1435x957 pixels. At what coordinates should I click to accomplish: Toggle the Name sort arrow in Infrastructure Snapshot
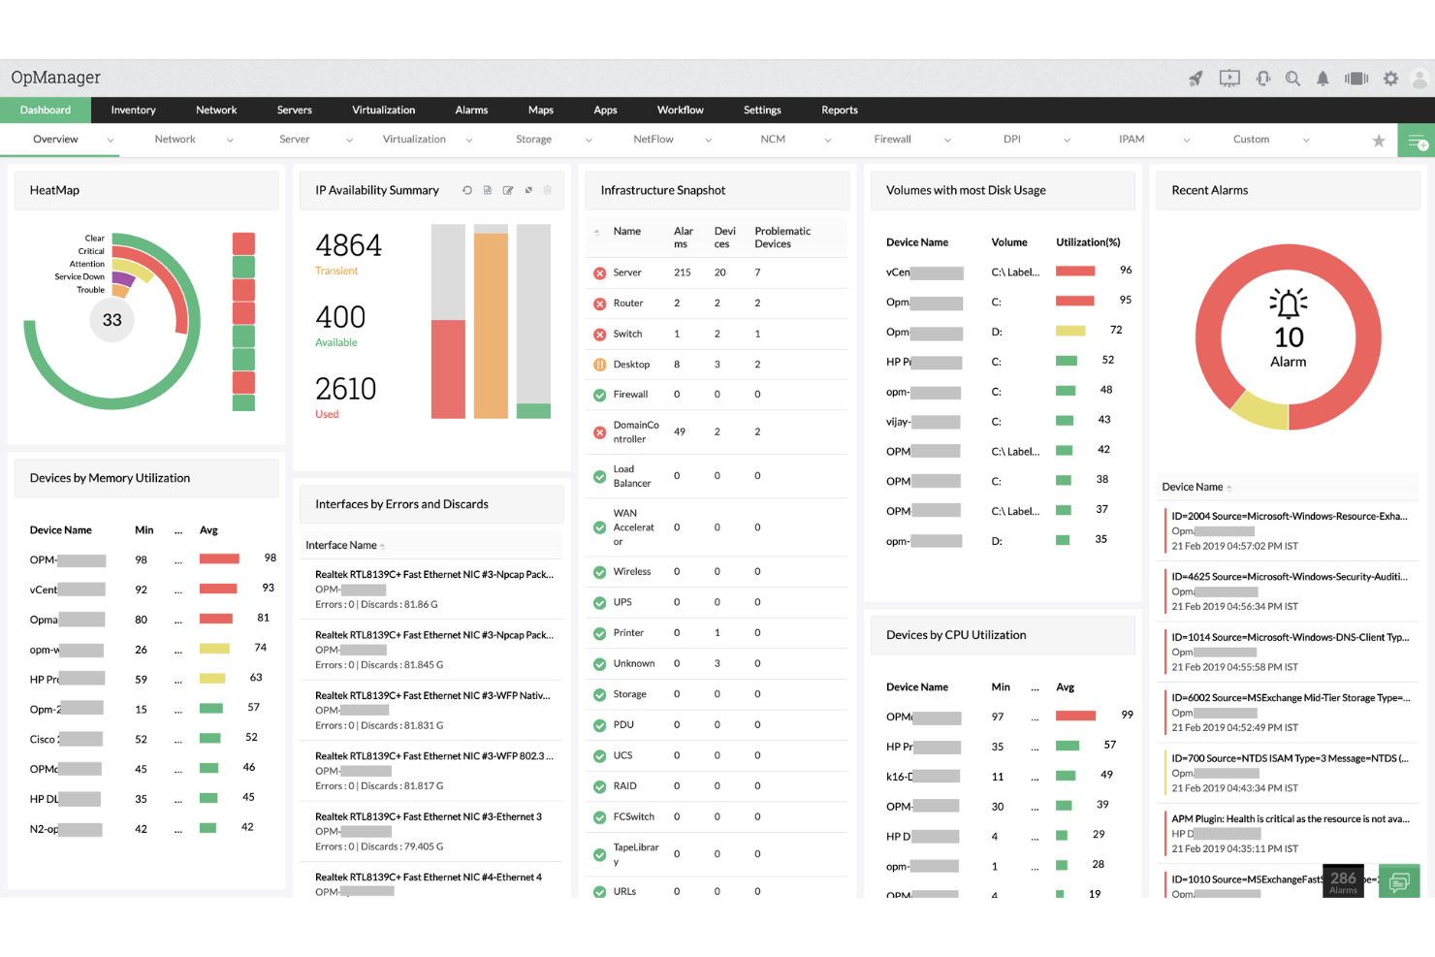[598, 233]
